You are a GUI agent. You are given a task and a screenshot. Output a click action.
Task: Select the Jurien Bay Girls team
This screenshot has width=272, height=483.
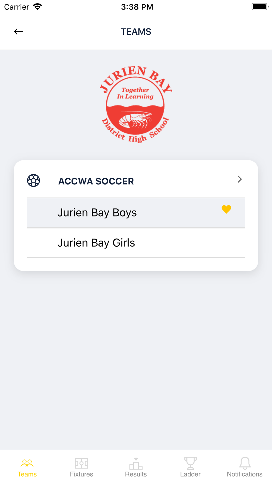pyautogui.click(x=136, y=243)
